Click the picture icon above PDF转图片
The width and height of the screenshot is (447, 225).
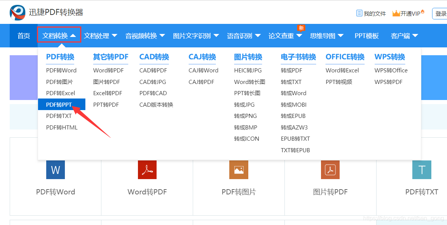point(239,170)
